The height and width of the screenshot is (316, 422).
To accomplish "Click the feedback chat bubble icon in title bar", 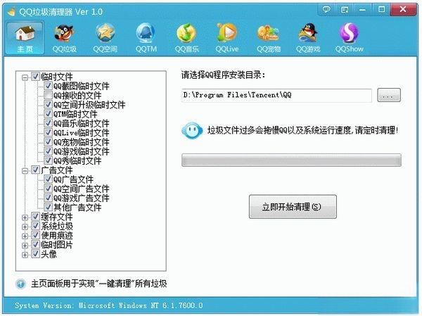I will point(326,10).
